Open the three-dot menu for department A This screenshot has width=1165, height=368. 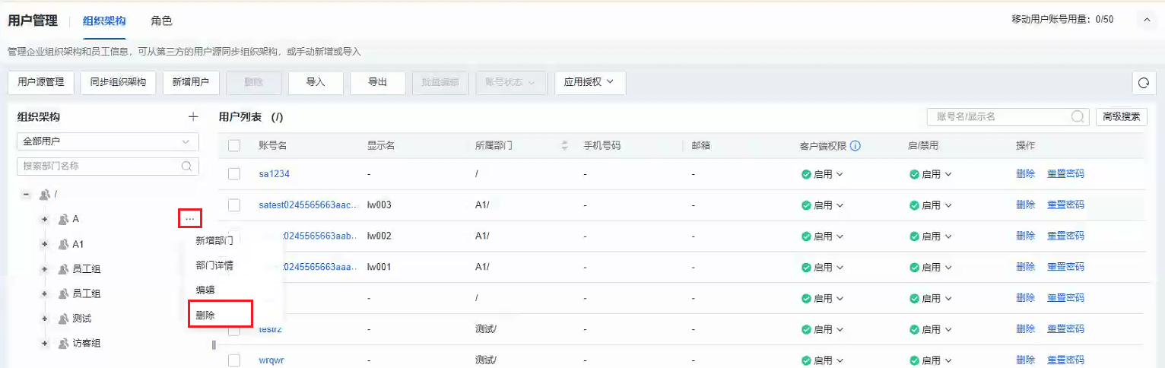point(190,219)
